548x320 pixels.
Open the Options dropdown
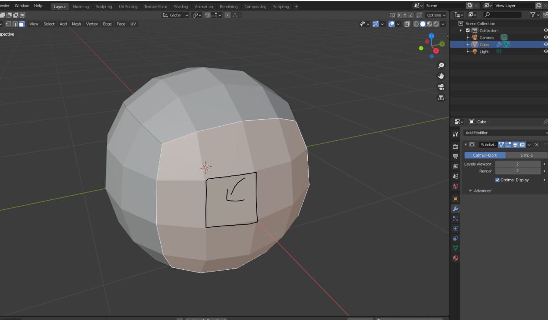437,15
